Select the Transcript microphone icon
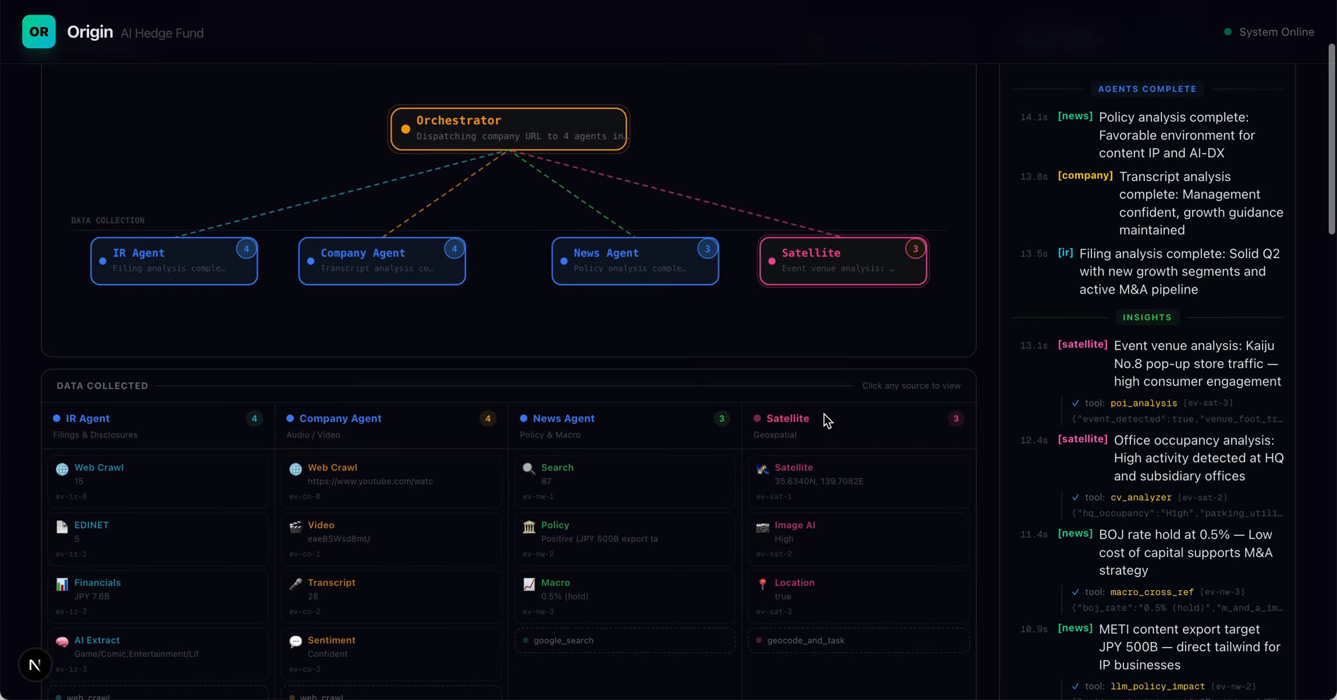 tap(295, 584)
